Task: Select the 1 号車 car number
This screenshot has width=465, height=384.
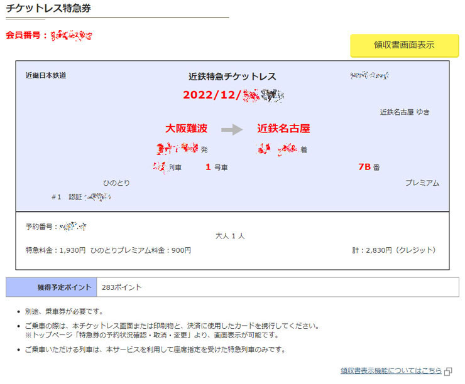Action: click(217, 168)
